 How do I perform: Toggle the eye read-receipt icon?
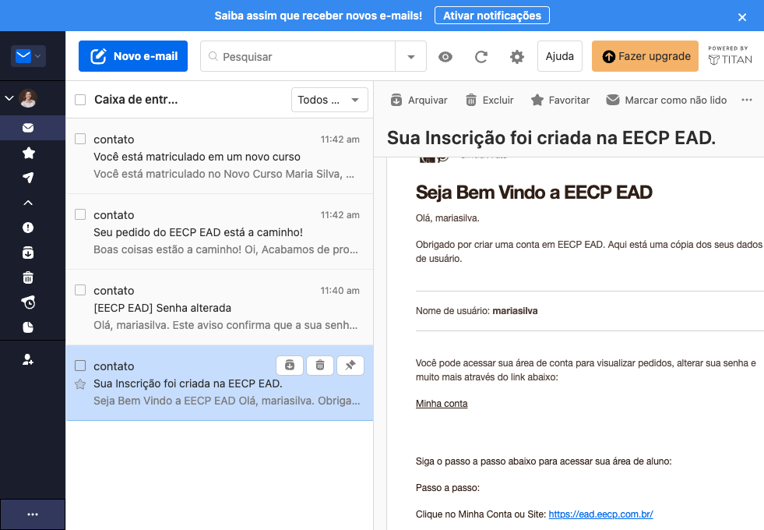point(445,57)
